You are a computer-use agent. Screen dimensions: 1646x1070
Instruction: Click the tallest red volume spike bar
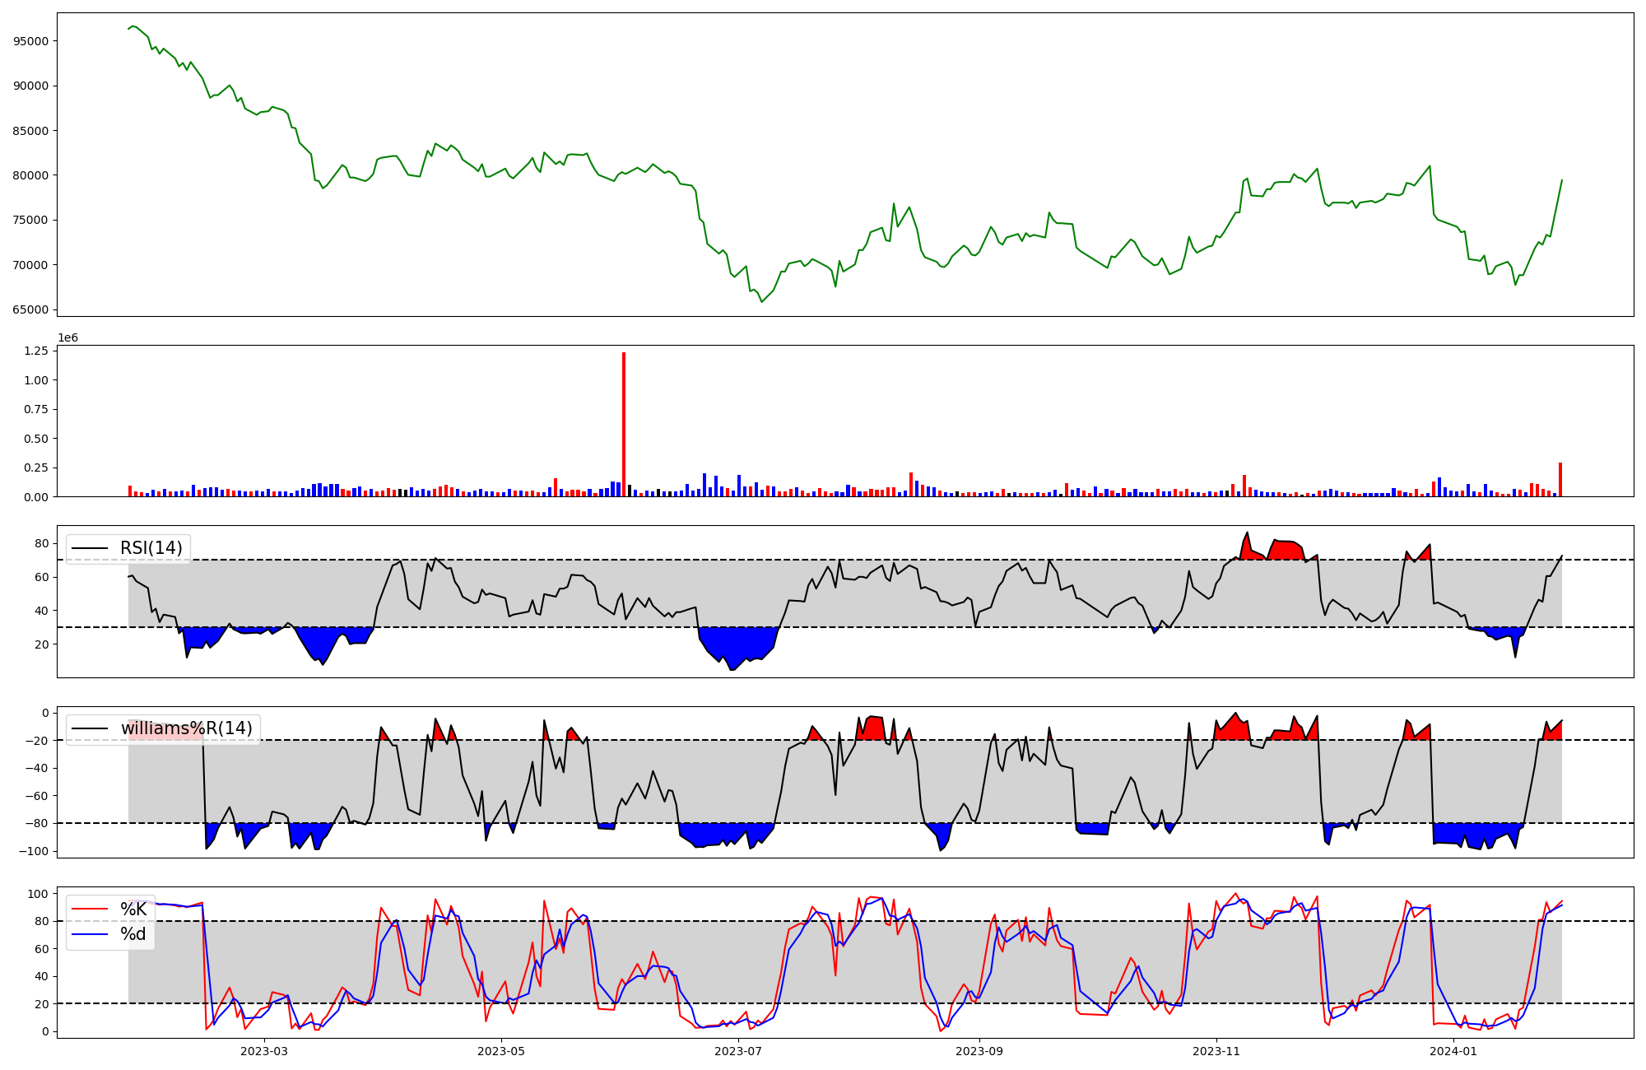pyautogui.click(x=624, y=424)
